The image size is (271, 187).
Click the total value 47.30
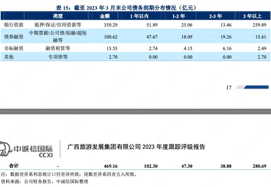pos(187,166)
